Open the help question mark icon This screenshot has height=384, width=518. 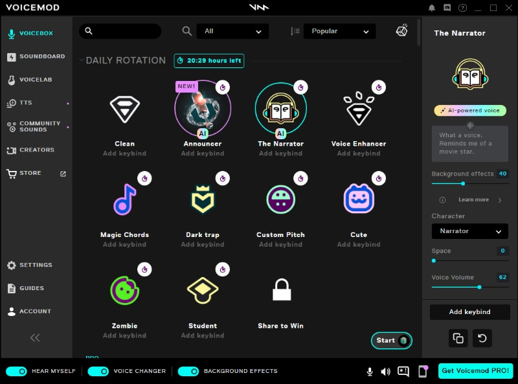click(x=462, y=8)
